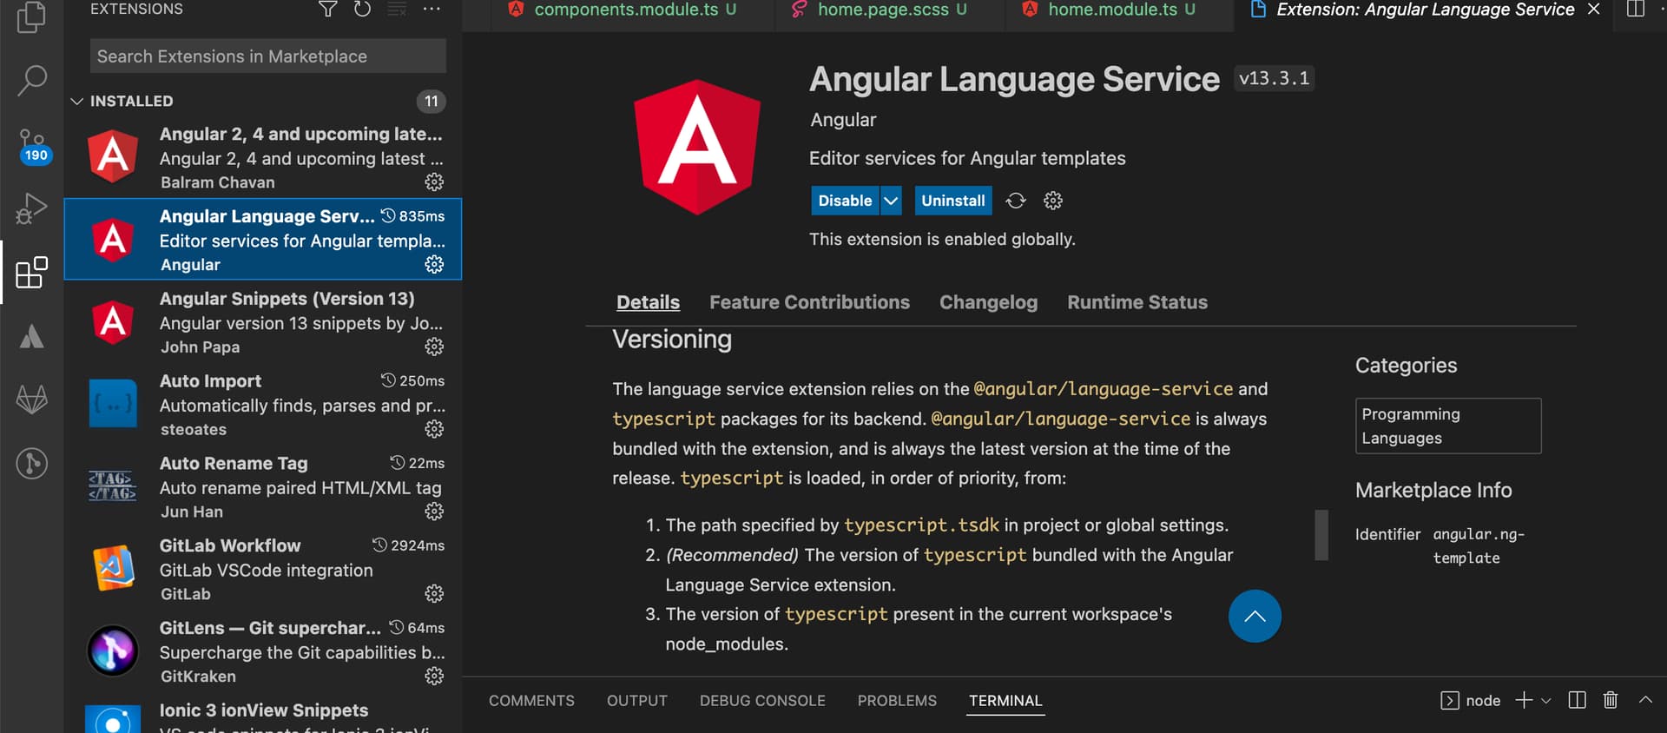Clear extensions search results icon
The height and width of the screenshot is (733, 1667).
pos(397,10)
